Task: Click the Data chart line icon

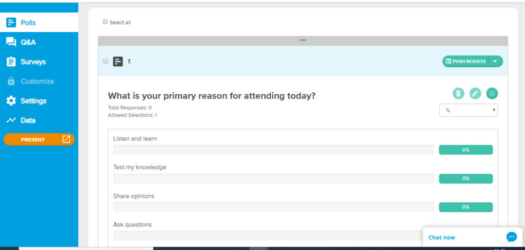Action: pyautogui.click(x=11, y=120)
